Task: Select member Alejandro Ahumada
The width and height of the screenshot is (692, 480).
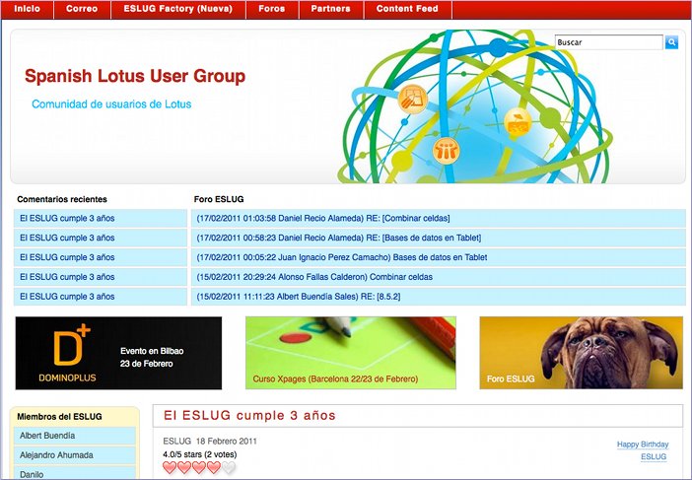Action: (x=74, y=454)
